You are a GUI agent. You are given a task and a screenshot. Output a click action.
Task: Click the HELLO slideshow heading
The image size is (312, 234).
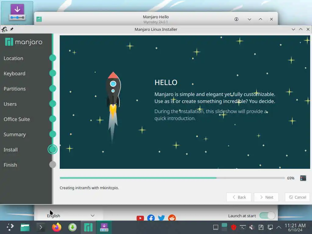[x=166, y=82]
